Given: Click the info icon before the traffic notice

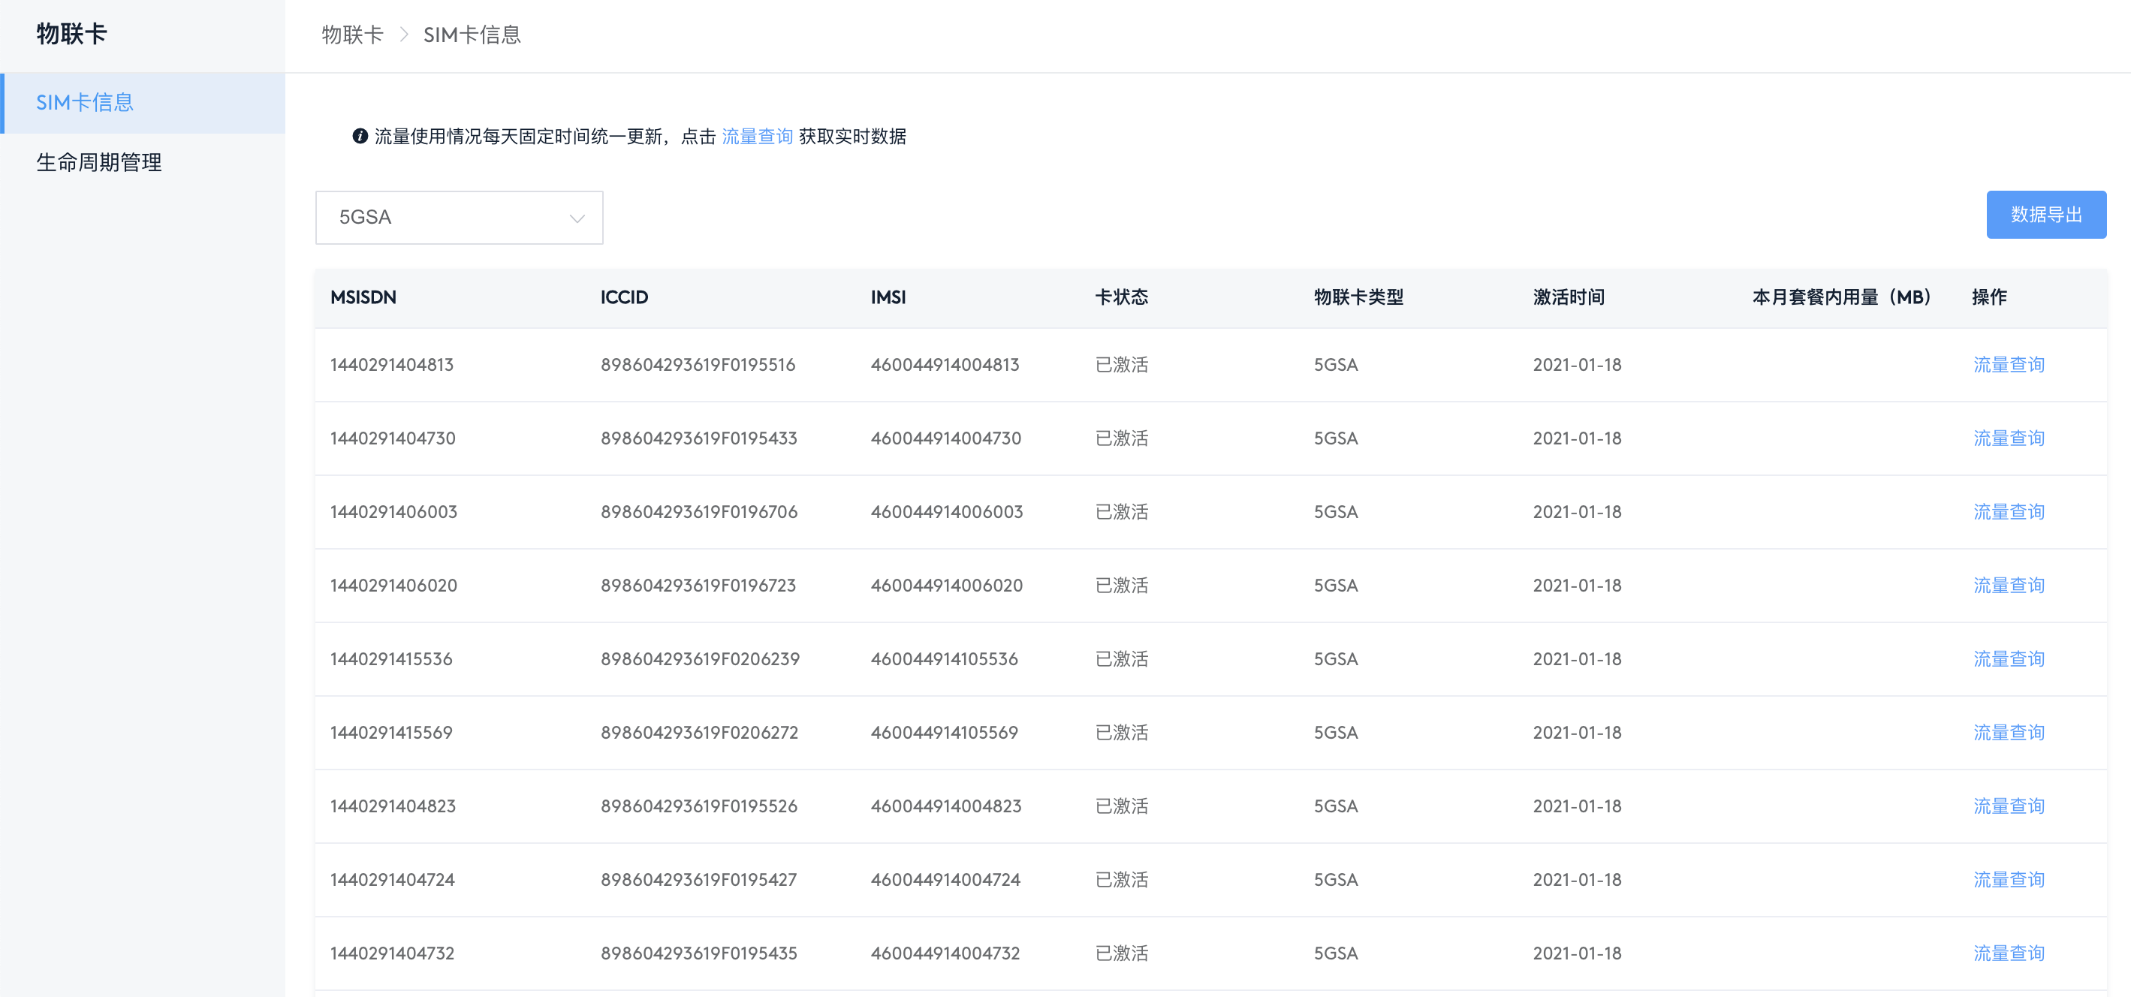Looking at the screenshot, I should 360,136.
